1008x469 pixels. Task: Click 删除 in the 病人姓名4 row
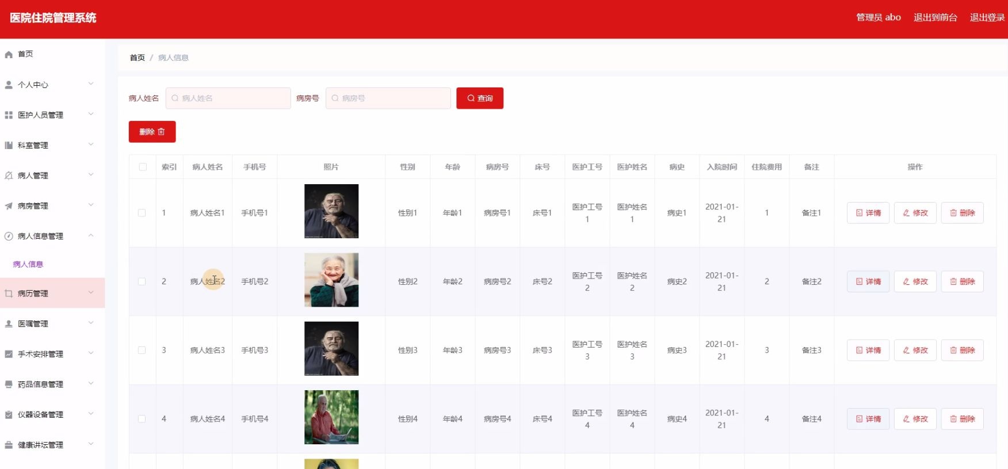963,419
